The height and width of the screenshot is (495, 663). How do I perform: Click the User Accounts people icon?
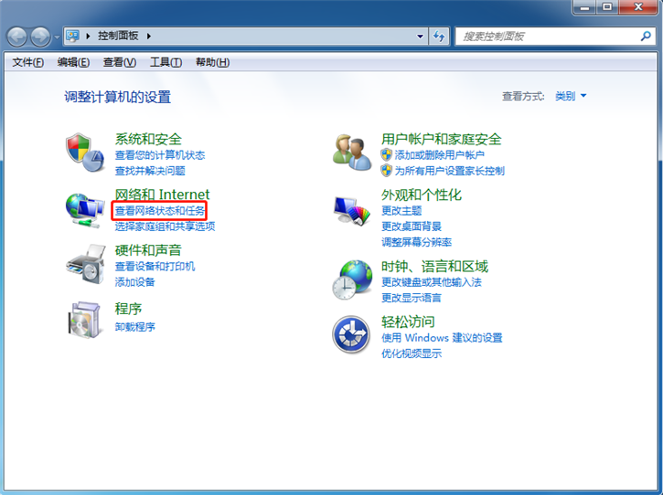point(352,153)
